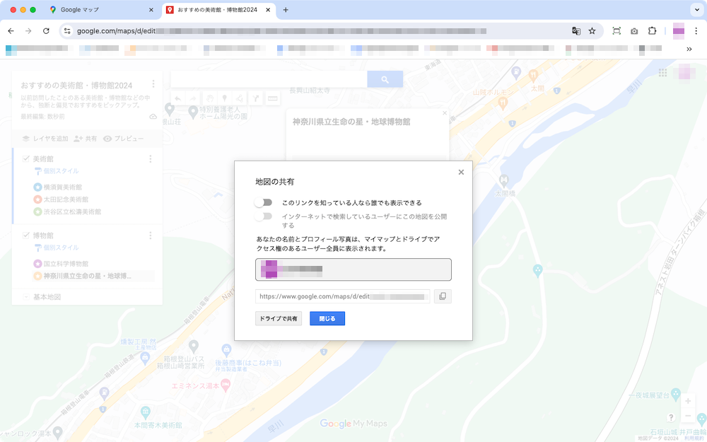
Task: Go back with browser back arrow
Action: 11,30
